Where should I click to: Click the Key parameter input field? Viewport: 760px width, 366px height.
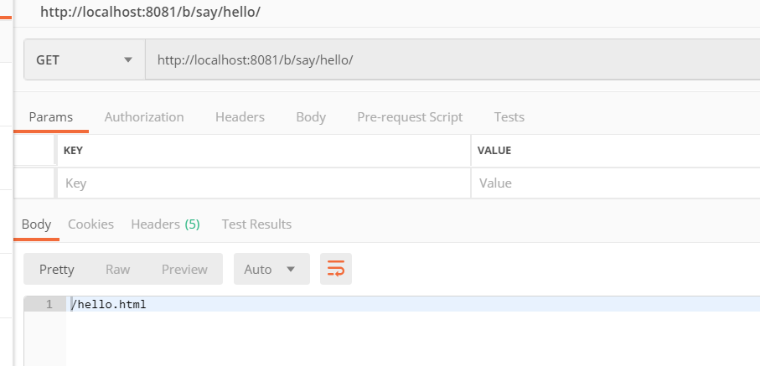[262, 183]
